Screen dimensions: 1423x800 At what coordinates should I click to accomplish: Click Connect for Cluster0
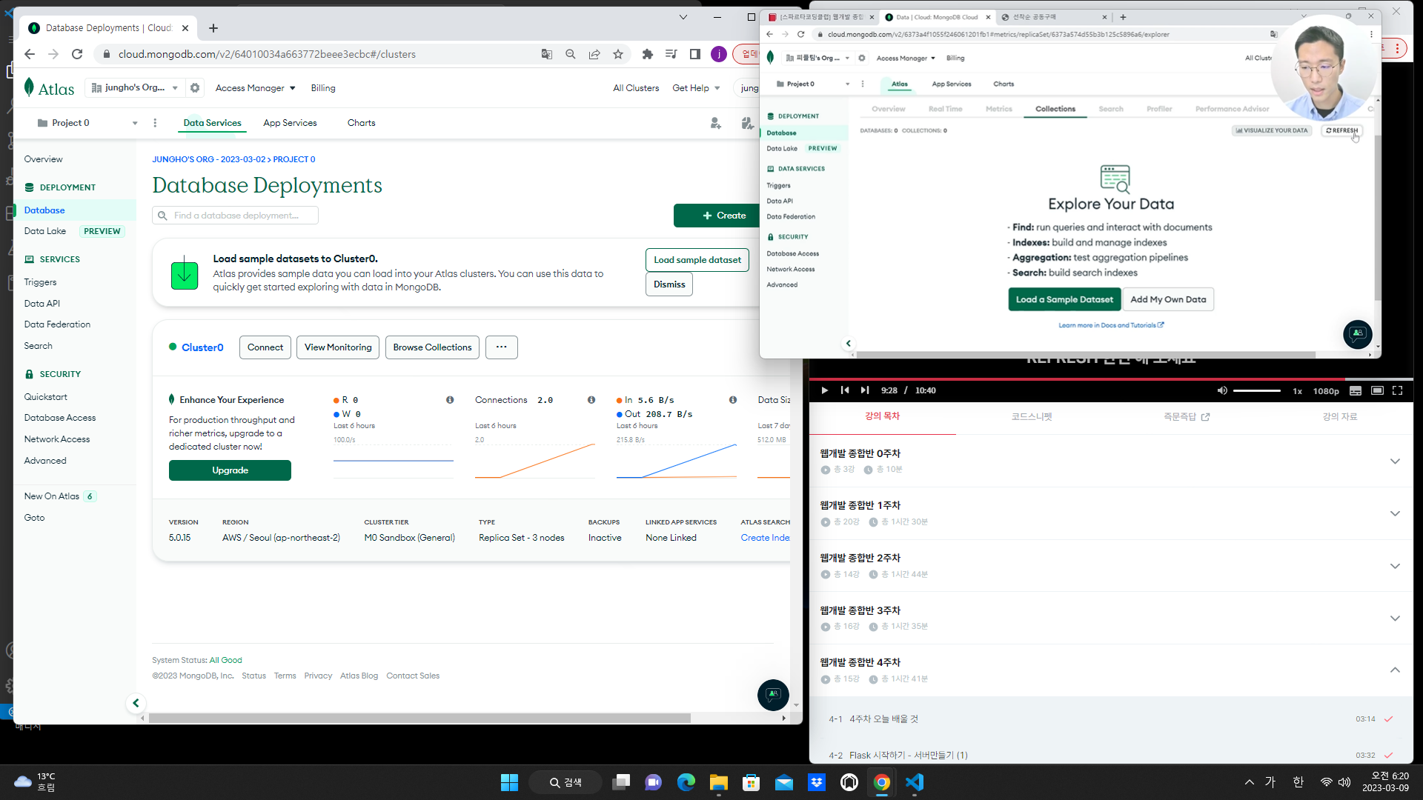265,347
